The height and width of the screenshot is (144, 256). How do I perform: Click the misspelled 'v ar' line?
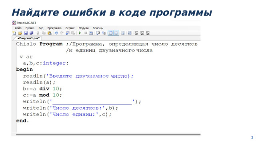26,57
